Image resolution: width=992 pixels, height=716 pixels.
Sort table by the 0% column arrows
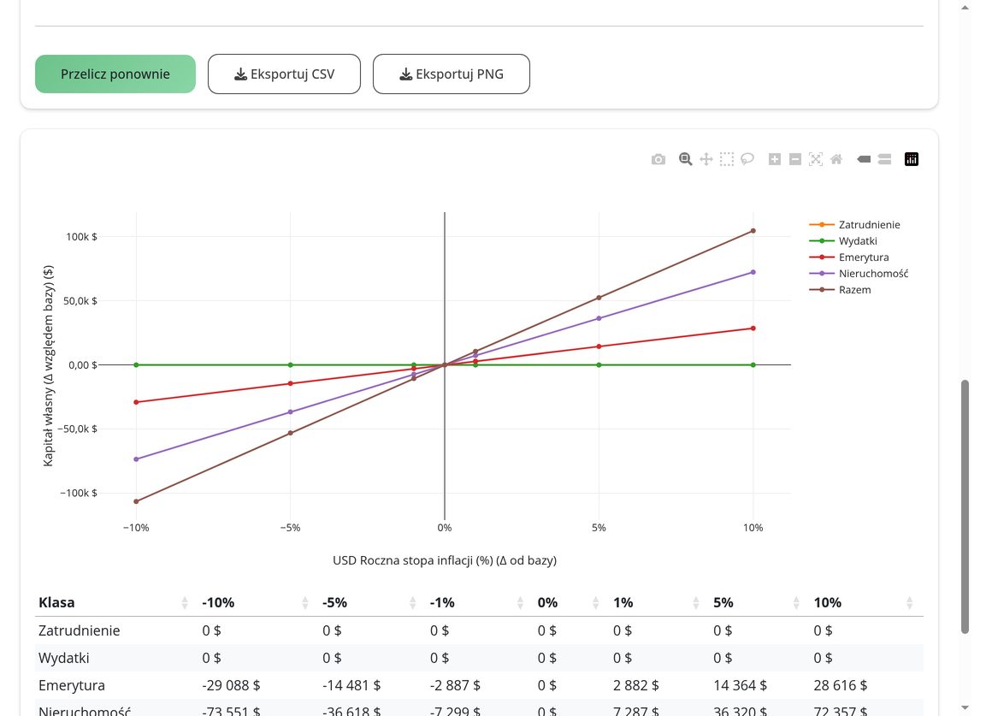coord(595,603)
